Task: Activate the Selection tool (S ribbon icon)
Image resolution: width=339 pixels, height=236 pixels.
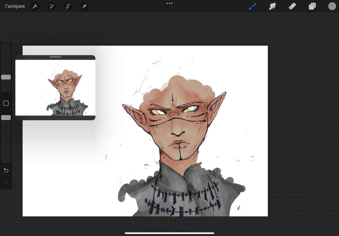Action: pos(68,6)
